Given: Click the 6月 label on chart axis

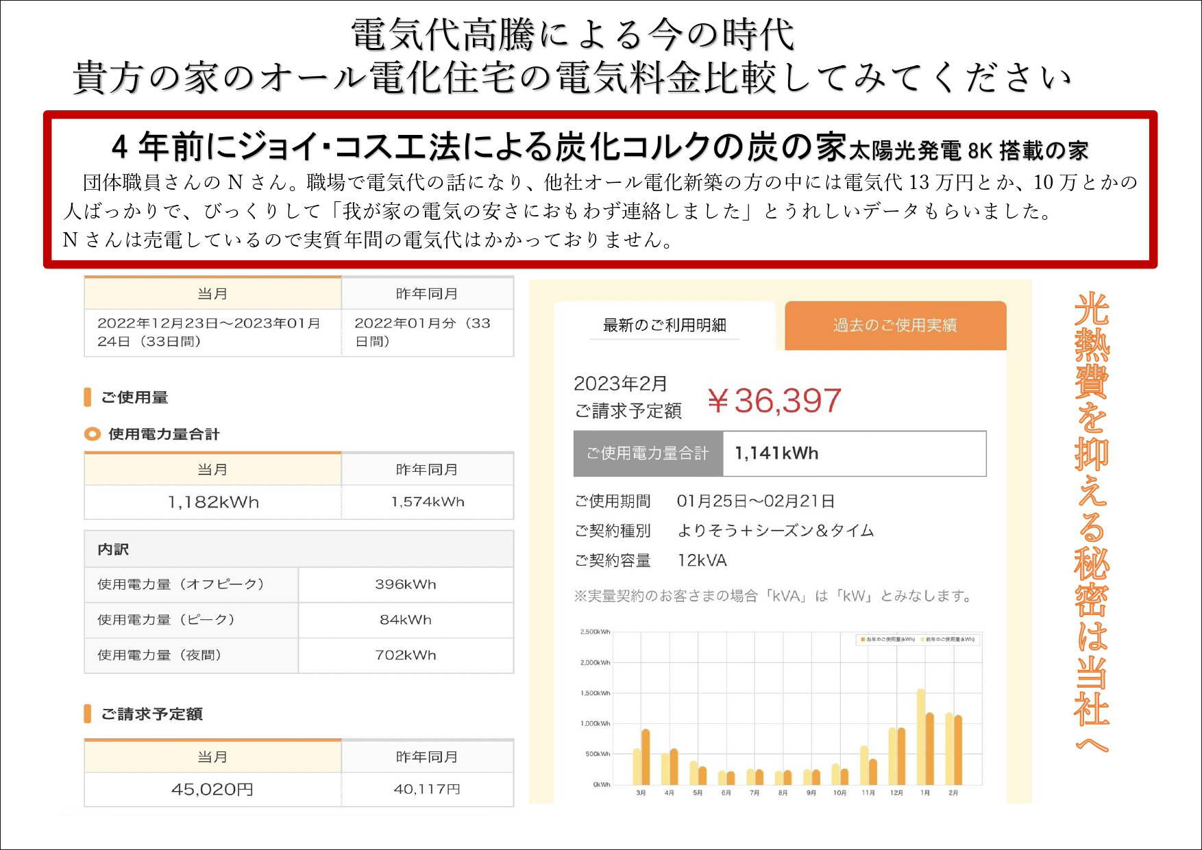Looking at the screenshot, I should coord(726,792).
